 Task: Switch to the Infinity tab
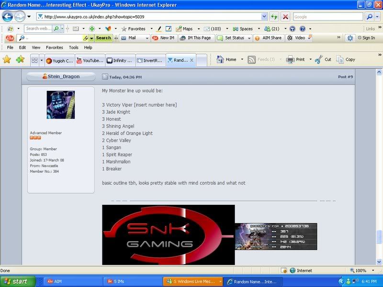[x=119, y=60]
